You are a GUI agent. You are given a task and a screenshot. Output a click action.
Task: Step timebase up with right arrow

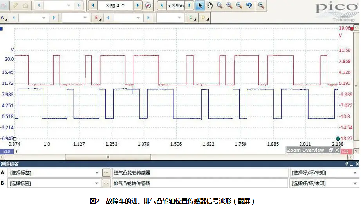pyautogui.click(x=79, y=5)
